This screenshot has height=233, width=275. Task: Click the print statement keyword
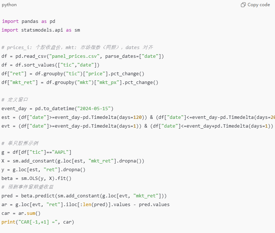point(8,222)
